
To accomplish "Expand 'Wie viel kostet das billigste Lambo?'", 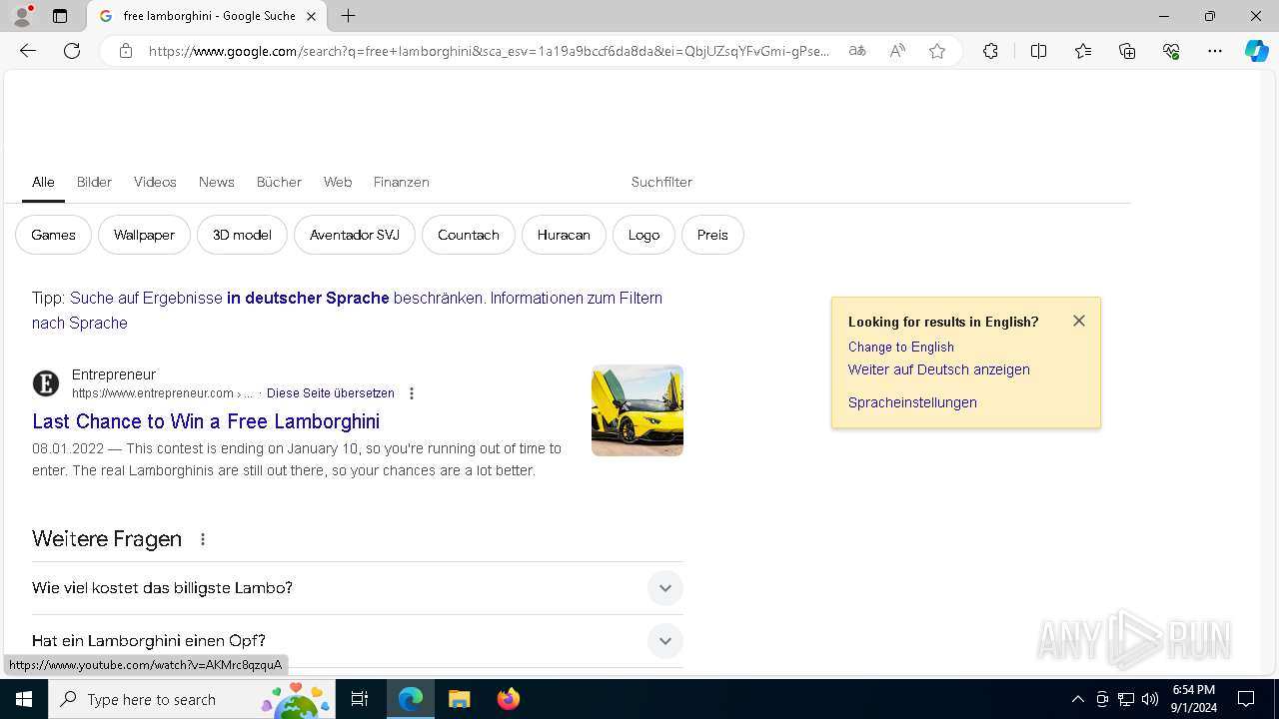I will (x=358, y=588).
